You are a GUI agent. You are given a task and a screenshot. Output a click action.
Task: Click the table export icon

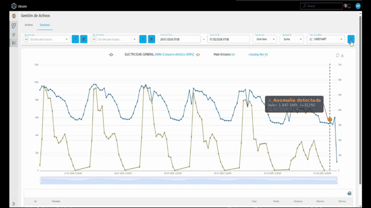[349, 193]
